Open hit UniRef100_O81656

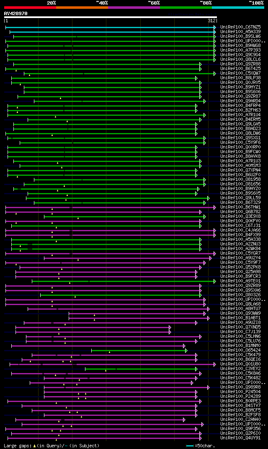[240, 184]
